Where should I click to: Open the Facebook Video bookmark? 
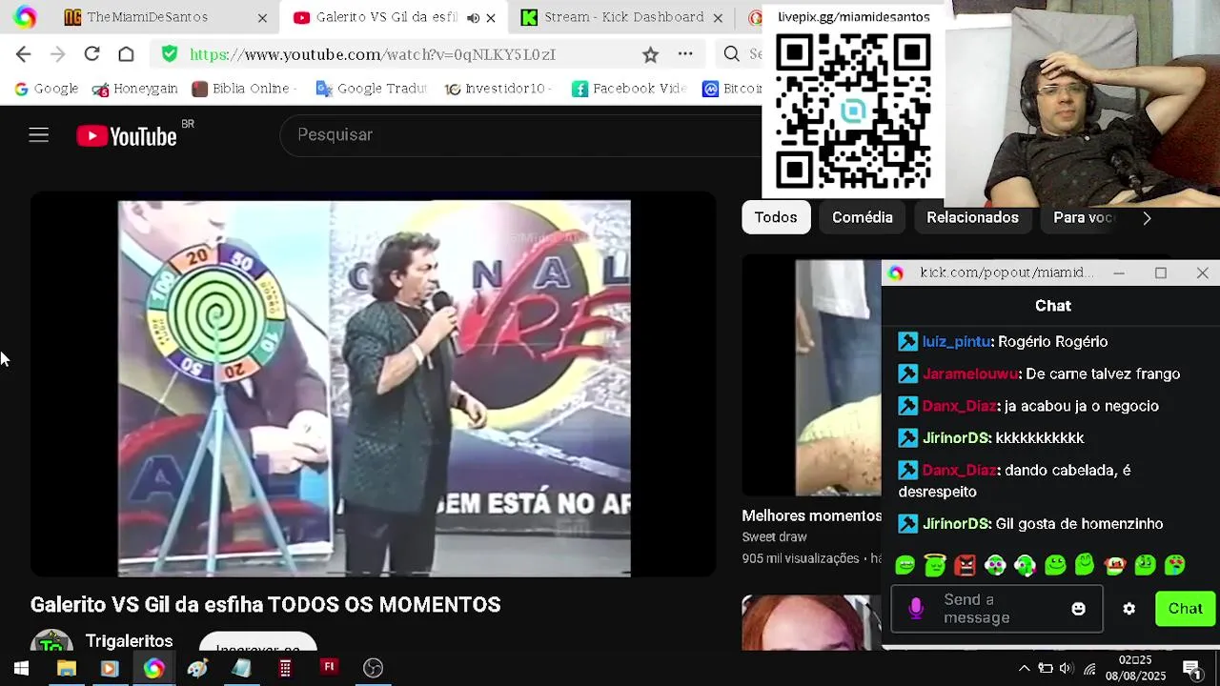point(629,89)
